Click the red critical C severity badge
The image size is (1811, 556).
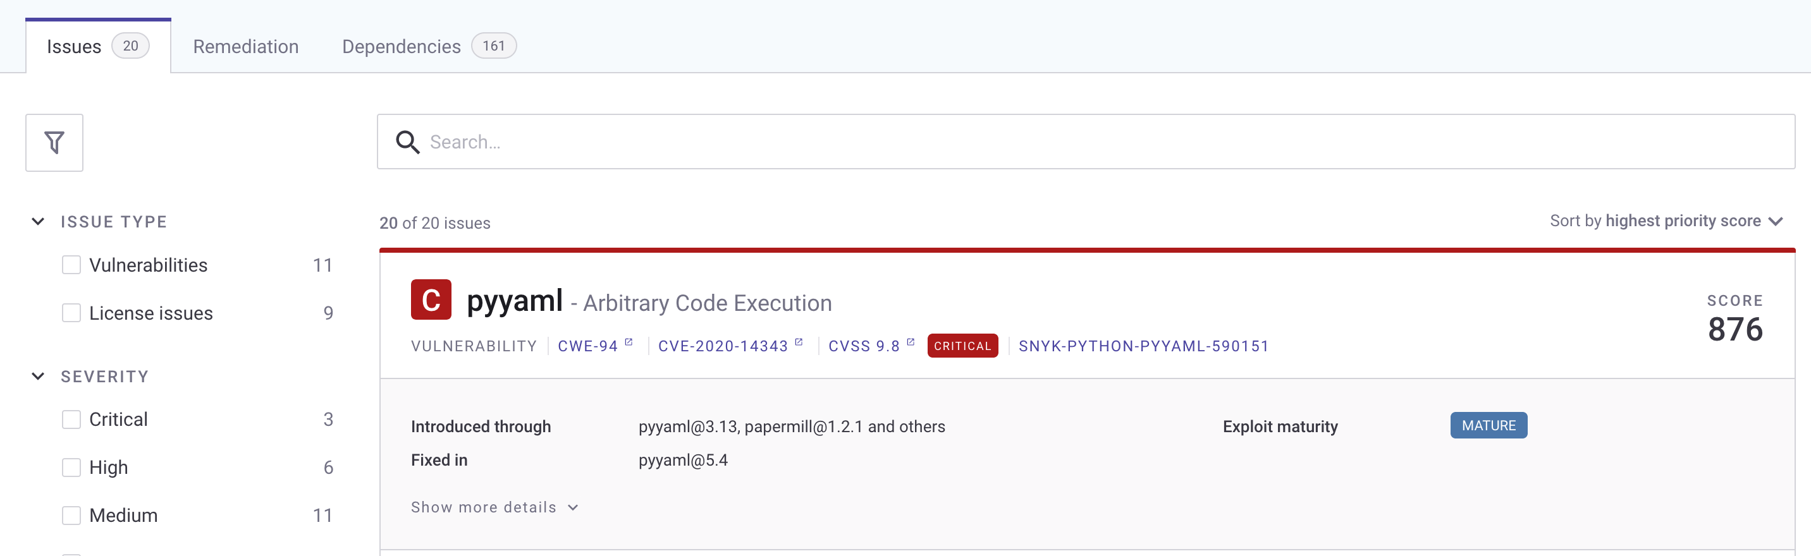coord(431,299)
